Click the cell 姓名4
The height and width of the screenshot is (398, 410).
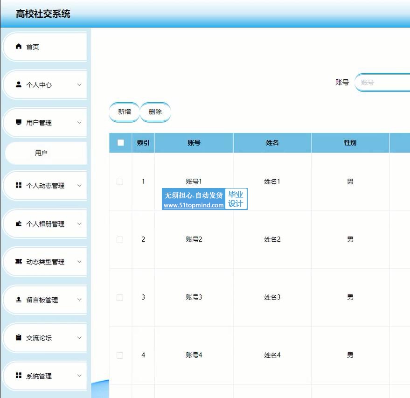pos(272,355)
